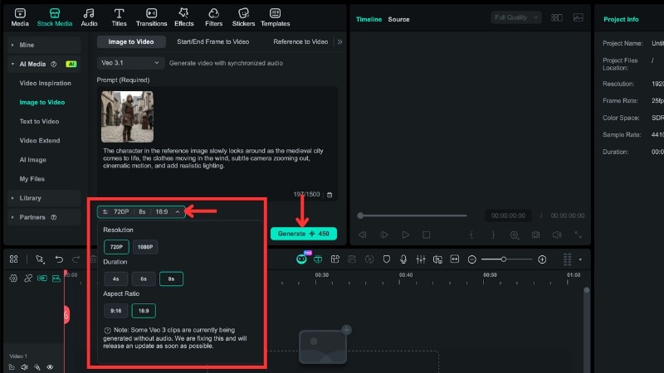Click the microphone voiceover icon
Viewport: 664px width, 373px height.
click(x=403, y=259)
